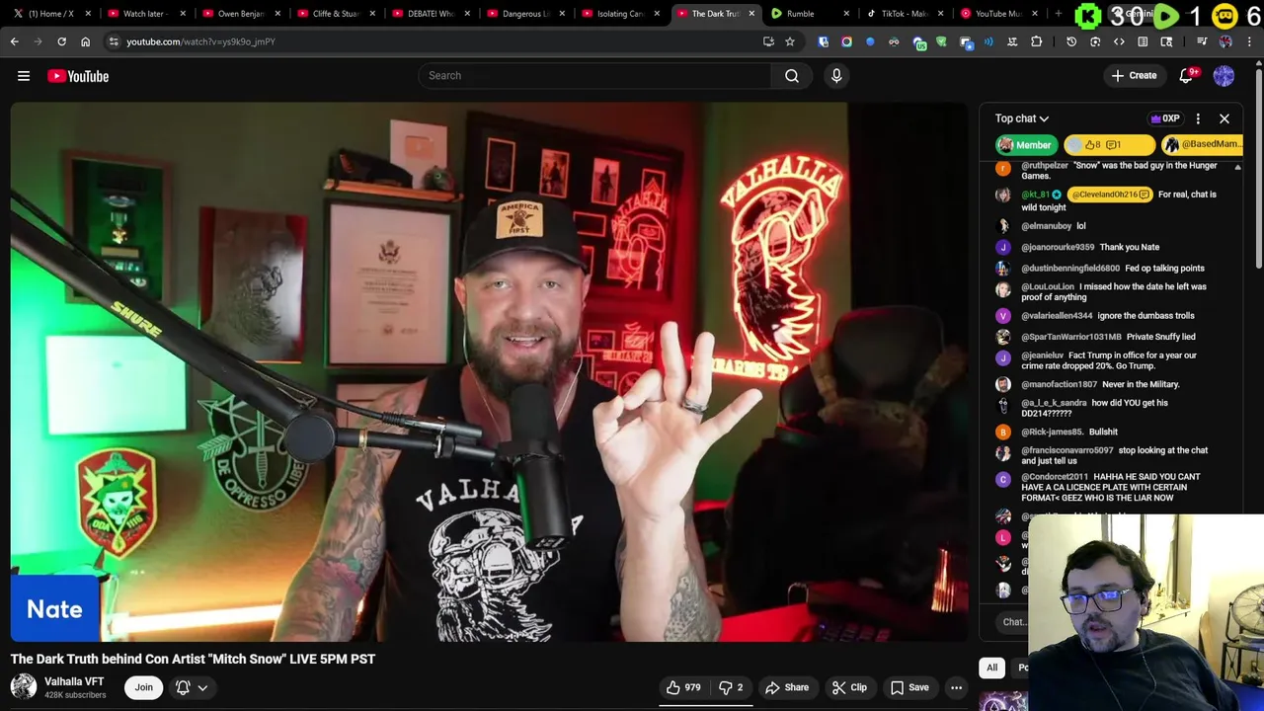Screen dimensions: 1264x711
Task: Expand the Top chat mode dropdown
Action: 1022,118
